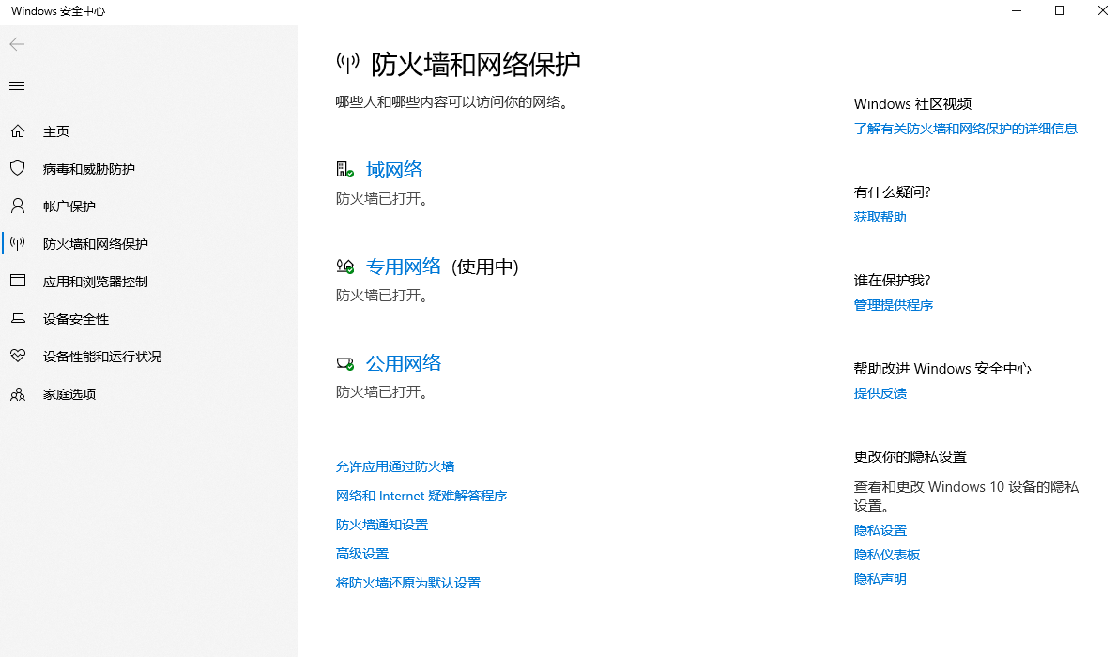Go to 主页 in the sidebar
Screen dimensions: 1117x657
point(56,131)
